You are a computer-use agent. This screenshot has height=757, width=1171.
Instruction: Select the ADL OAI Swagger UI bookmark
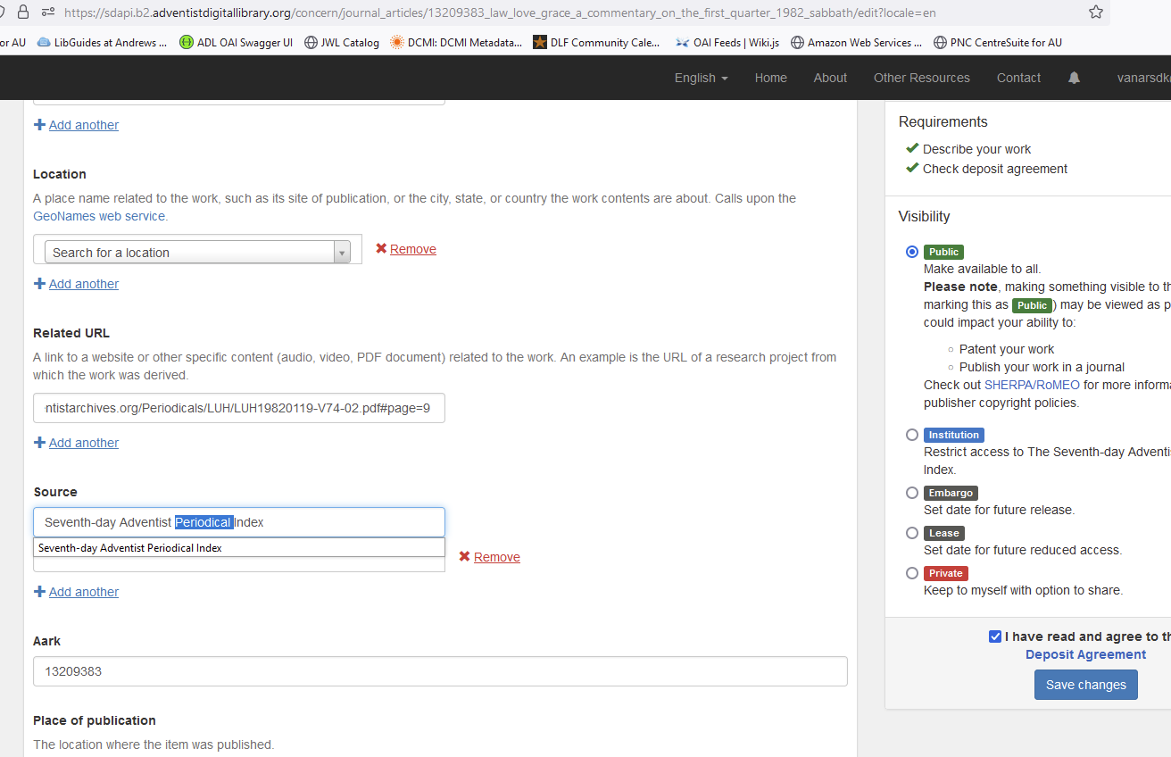pyautogui.click(x=235, y=42)
